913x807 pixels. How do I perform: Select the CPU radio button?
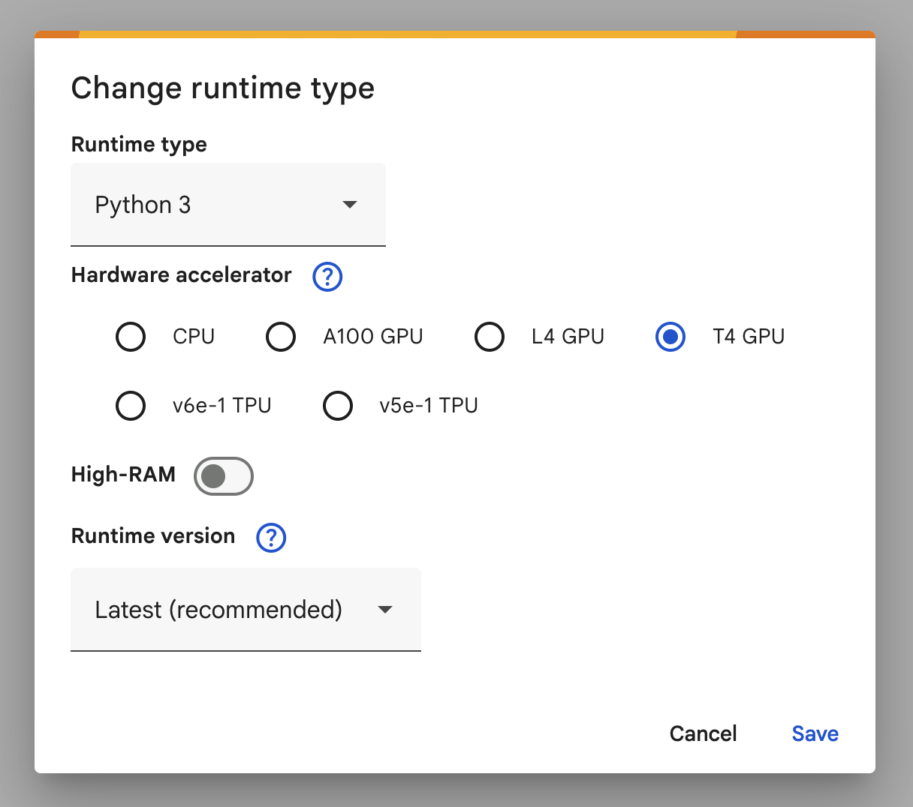[x=131, y=337]
